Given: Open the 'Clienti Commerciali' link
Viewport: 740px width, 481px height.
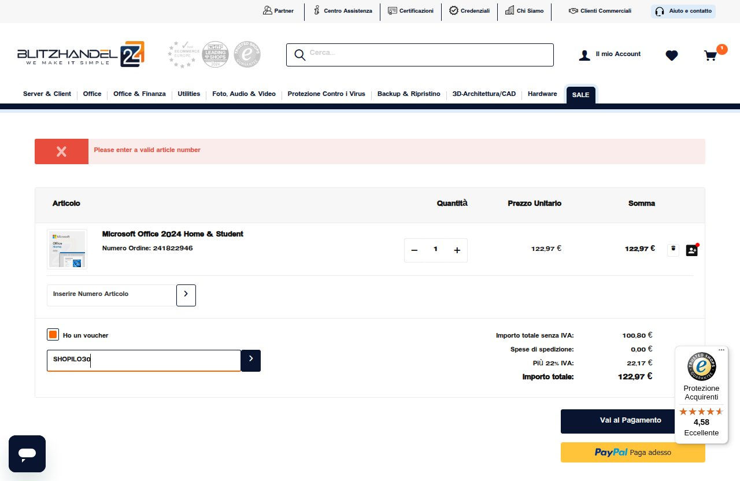Looking at the screenshot, I should coord(606,11).
